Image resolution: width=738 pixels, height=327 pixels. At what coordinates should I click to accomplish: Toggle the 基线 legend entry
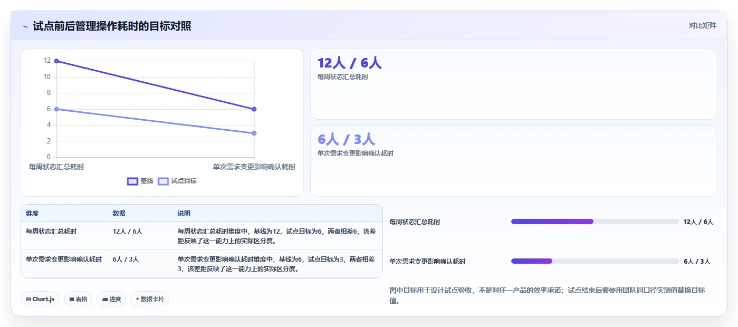(x=140, y=181)
